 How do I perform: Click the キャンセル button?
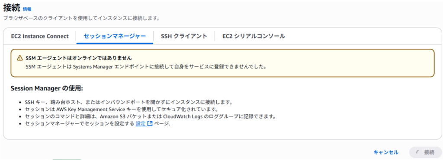coord(386,152)
